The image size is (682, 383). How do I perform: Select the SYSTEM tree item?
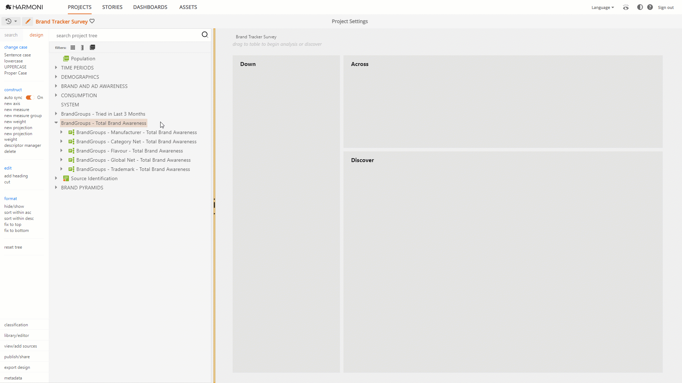pos(70,105)
